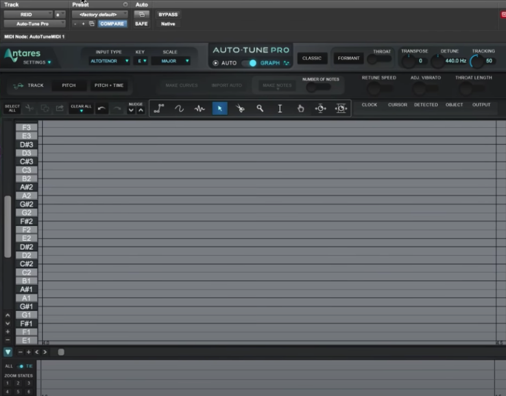Click the vertical zoom in plus beside F1
Screen dimensions: 506x396
8,332
